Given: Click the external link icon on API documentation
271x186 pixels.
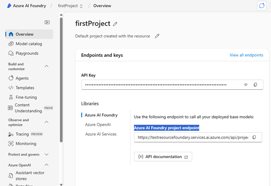Looking at the screenshot, I should (186, 157).
